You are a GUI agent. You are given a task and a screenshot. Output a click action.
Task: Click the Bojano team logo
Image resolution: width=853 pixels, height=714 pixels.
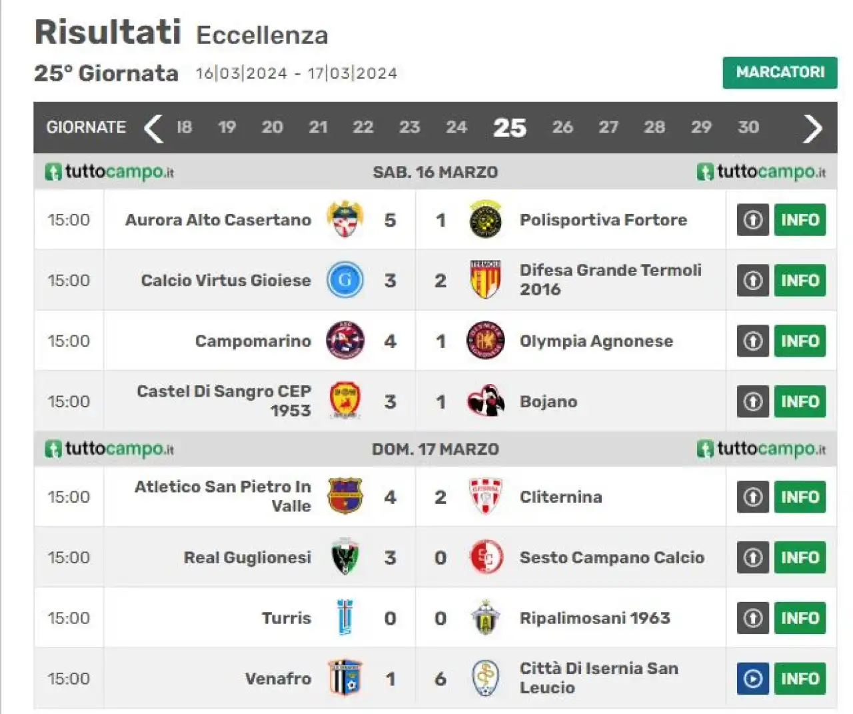(485, 401)
